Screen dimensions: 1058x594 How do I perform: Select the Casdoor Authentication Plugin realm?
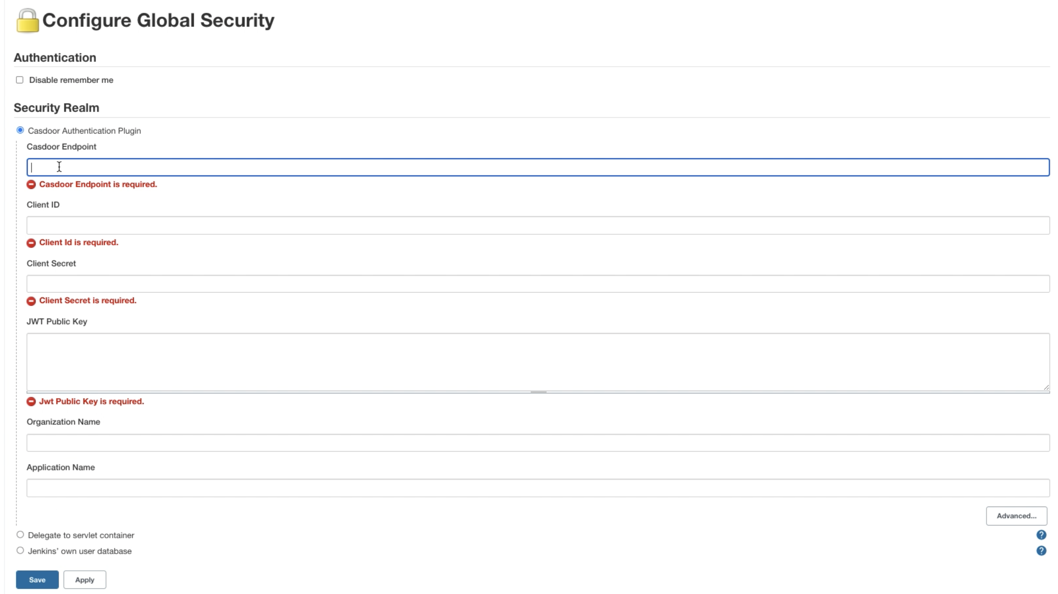[19, 130]
